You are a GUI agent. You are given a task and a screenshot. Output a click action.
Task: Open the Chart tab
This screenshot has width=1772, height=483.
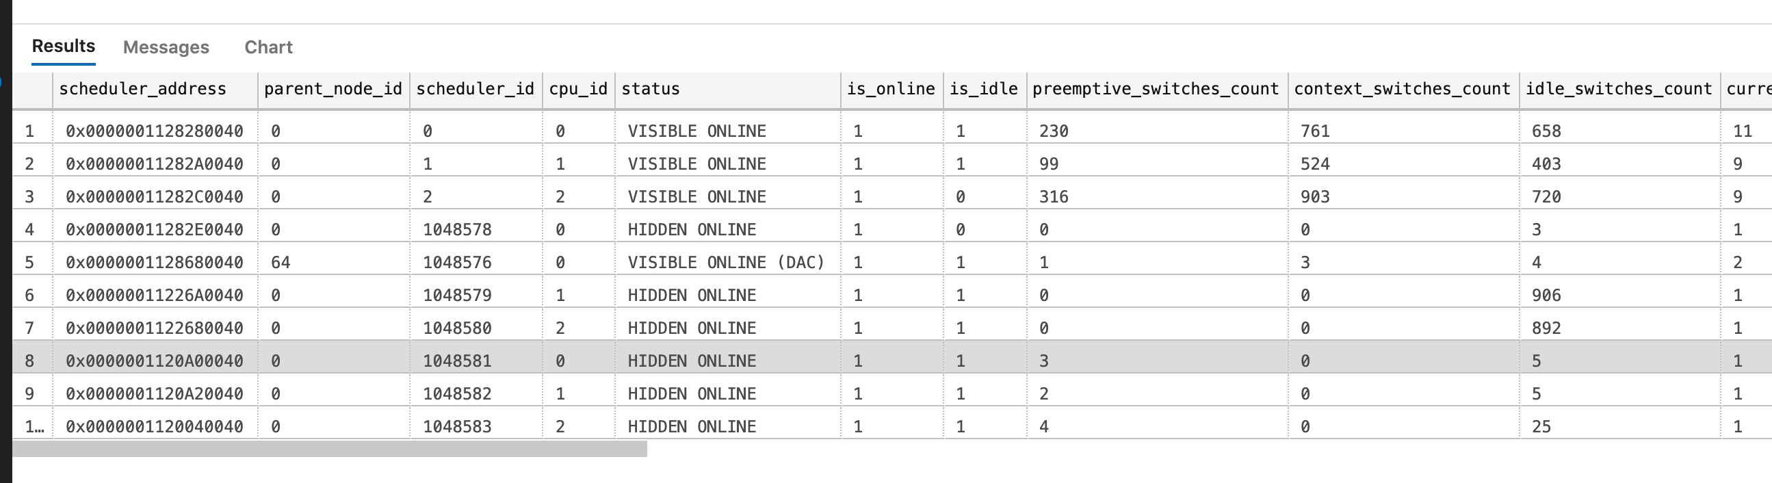(x=268, y=47)
